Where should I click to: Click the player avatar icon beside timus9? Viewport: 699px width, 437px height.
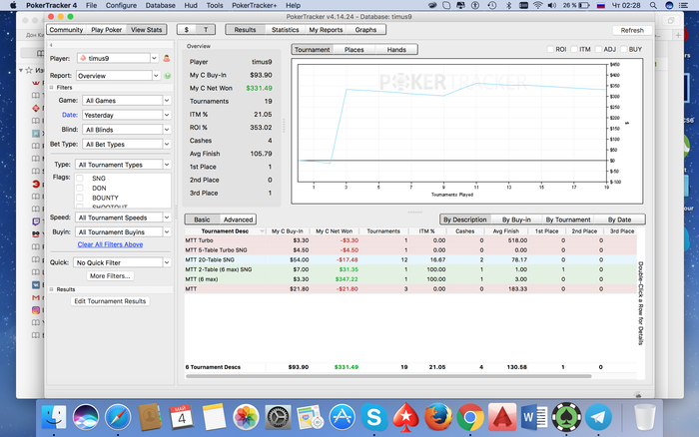tap(167, 58)
